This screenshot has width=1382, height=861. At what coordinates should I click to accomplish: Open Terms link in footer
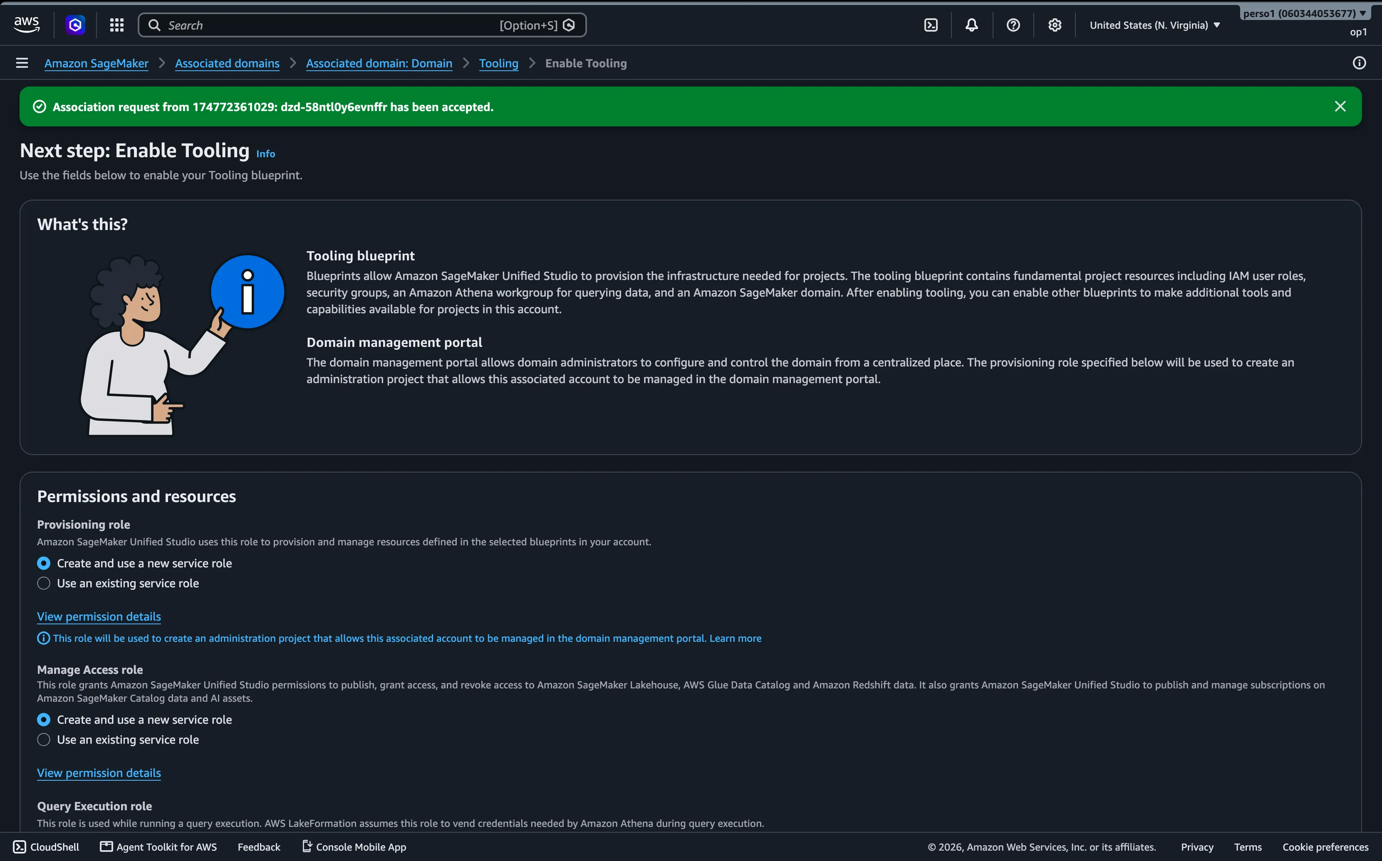[x=1248, y=847]
